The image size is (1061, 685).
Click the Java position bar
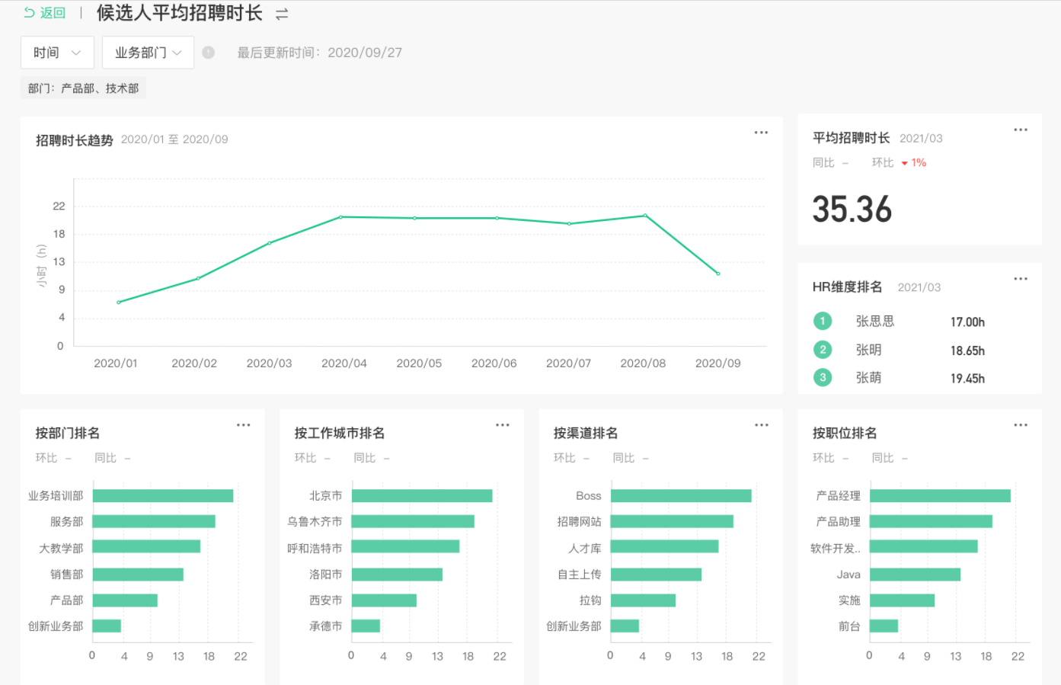(915, 575)
